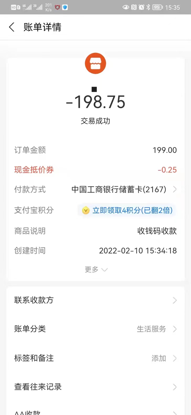This screenshot has height=415, width=191.
Task: Claim points via 立即领取4积分 link
Action: 132,210
